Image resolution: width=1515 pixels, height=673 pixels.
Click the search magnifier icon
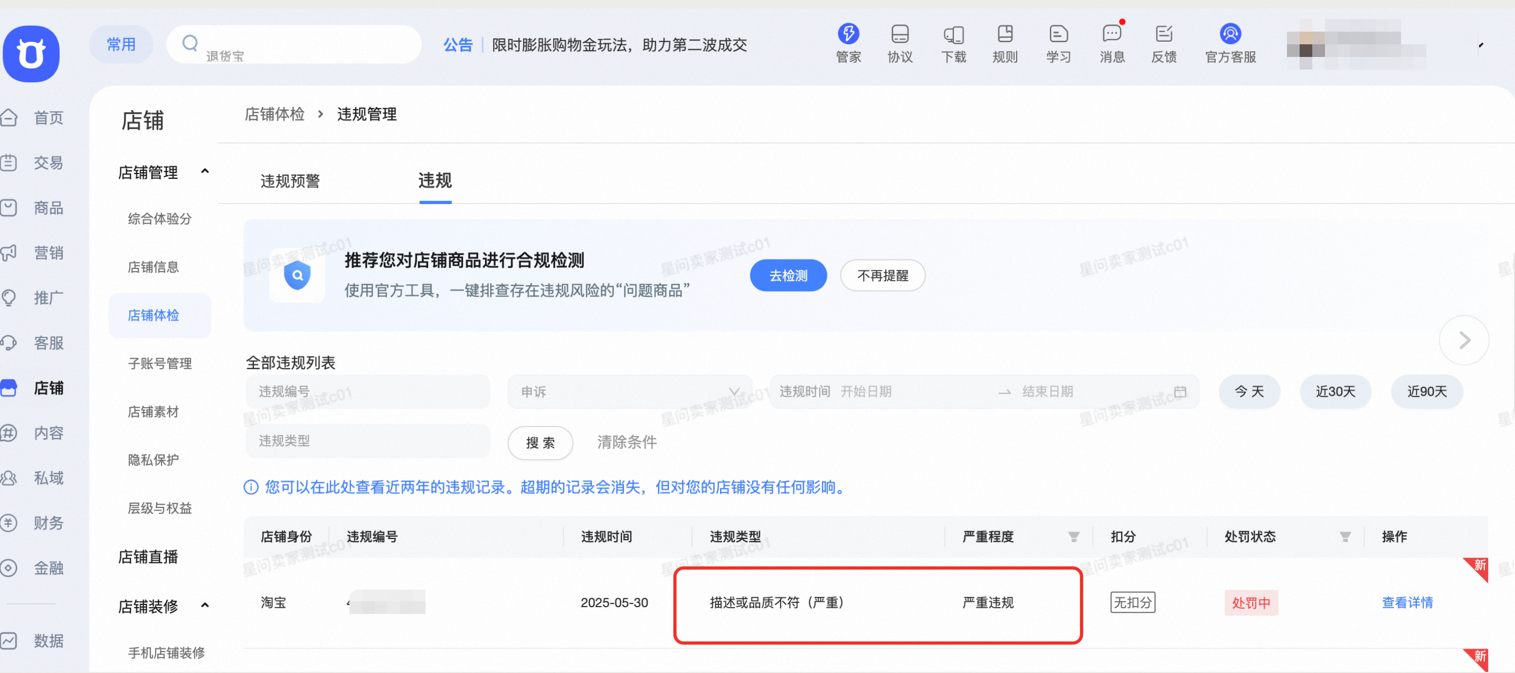(x=190, y=43)
